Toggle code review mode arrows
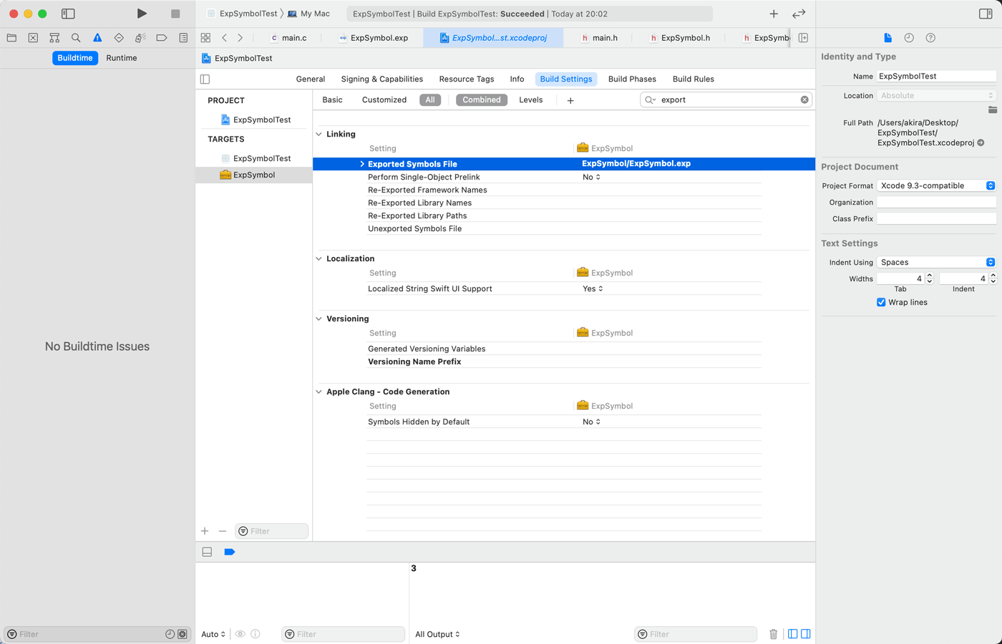1002x644 pixels. [799, 14]
